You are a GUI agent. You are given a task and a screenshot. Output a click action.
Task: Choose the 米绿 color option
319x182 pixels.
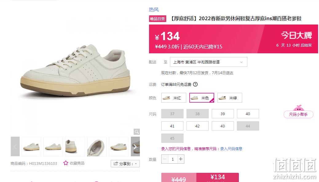[x=230, y=98]
